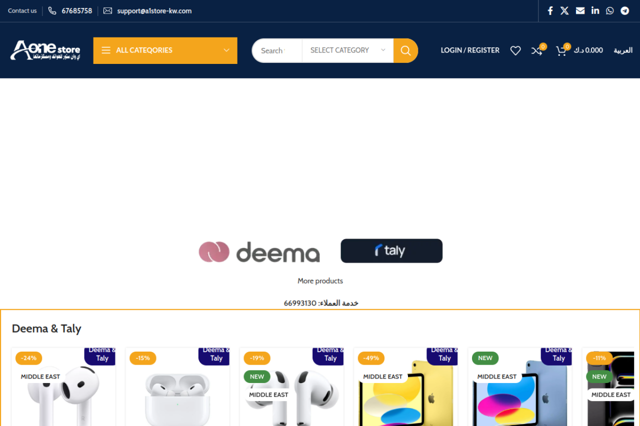Open the wishlist heart icon
The height and width of the screenshot is (426, 640).
click(x=515, y=50)
